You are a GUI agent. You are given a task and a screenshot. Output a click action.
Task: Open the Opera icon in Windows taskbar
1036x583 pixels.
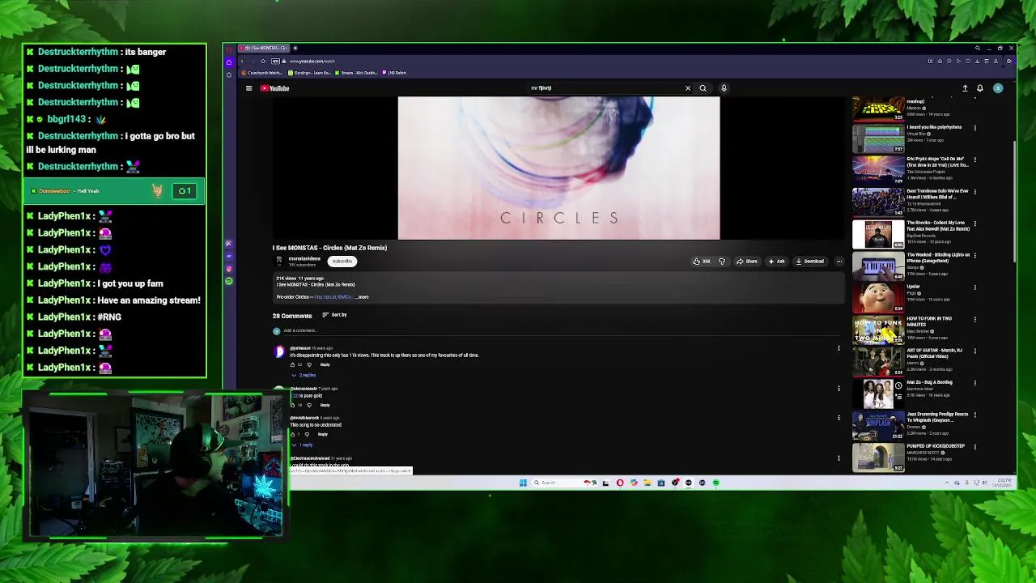620,483
